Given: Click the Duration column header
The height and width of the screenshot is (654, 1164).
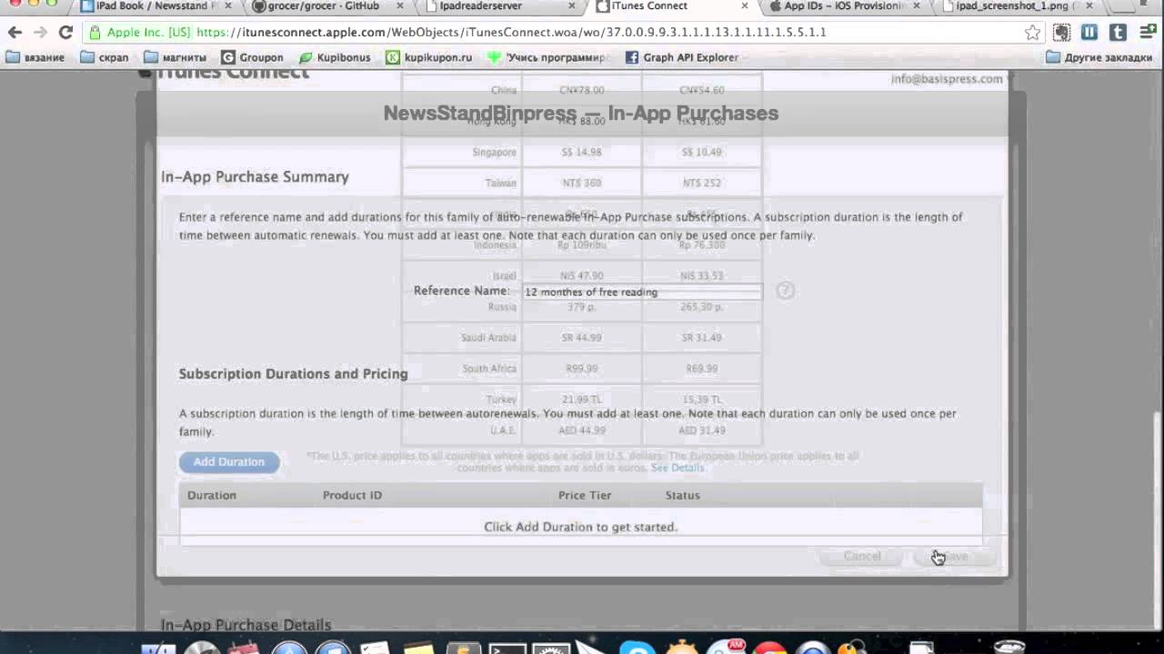Looking at the screenshot, I should 212,495.
